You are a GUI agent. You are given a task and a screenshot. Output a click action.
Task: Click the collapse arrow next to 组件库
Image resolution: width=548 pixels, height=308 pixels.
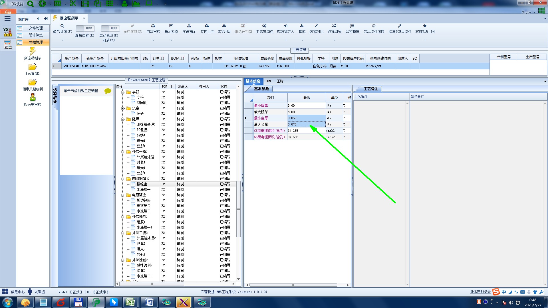pyautogui.click(x=38, y=19)
